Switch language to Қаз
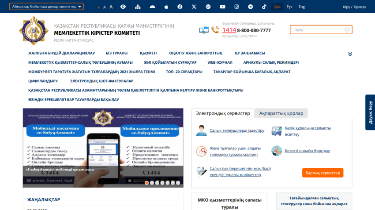 277,7
